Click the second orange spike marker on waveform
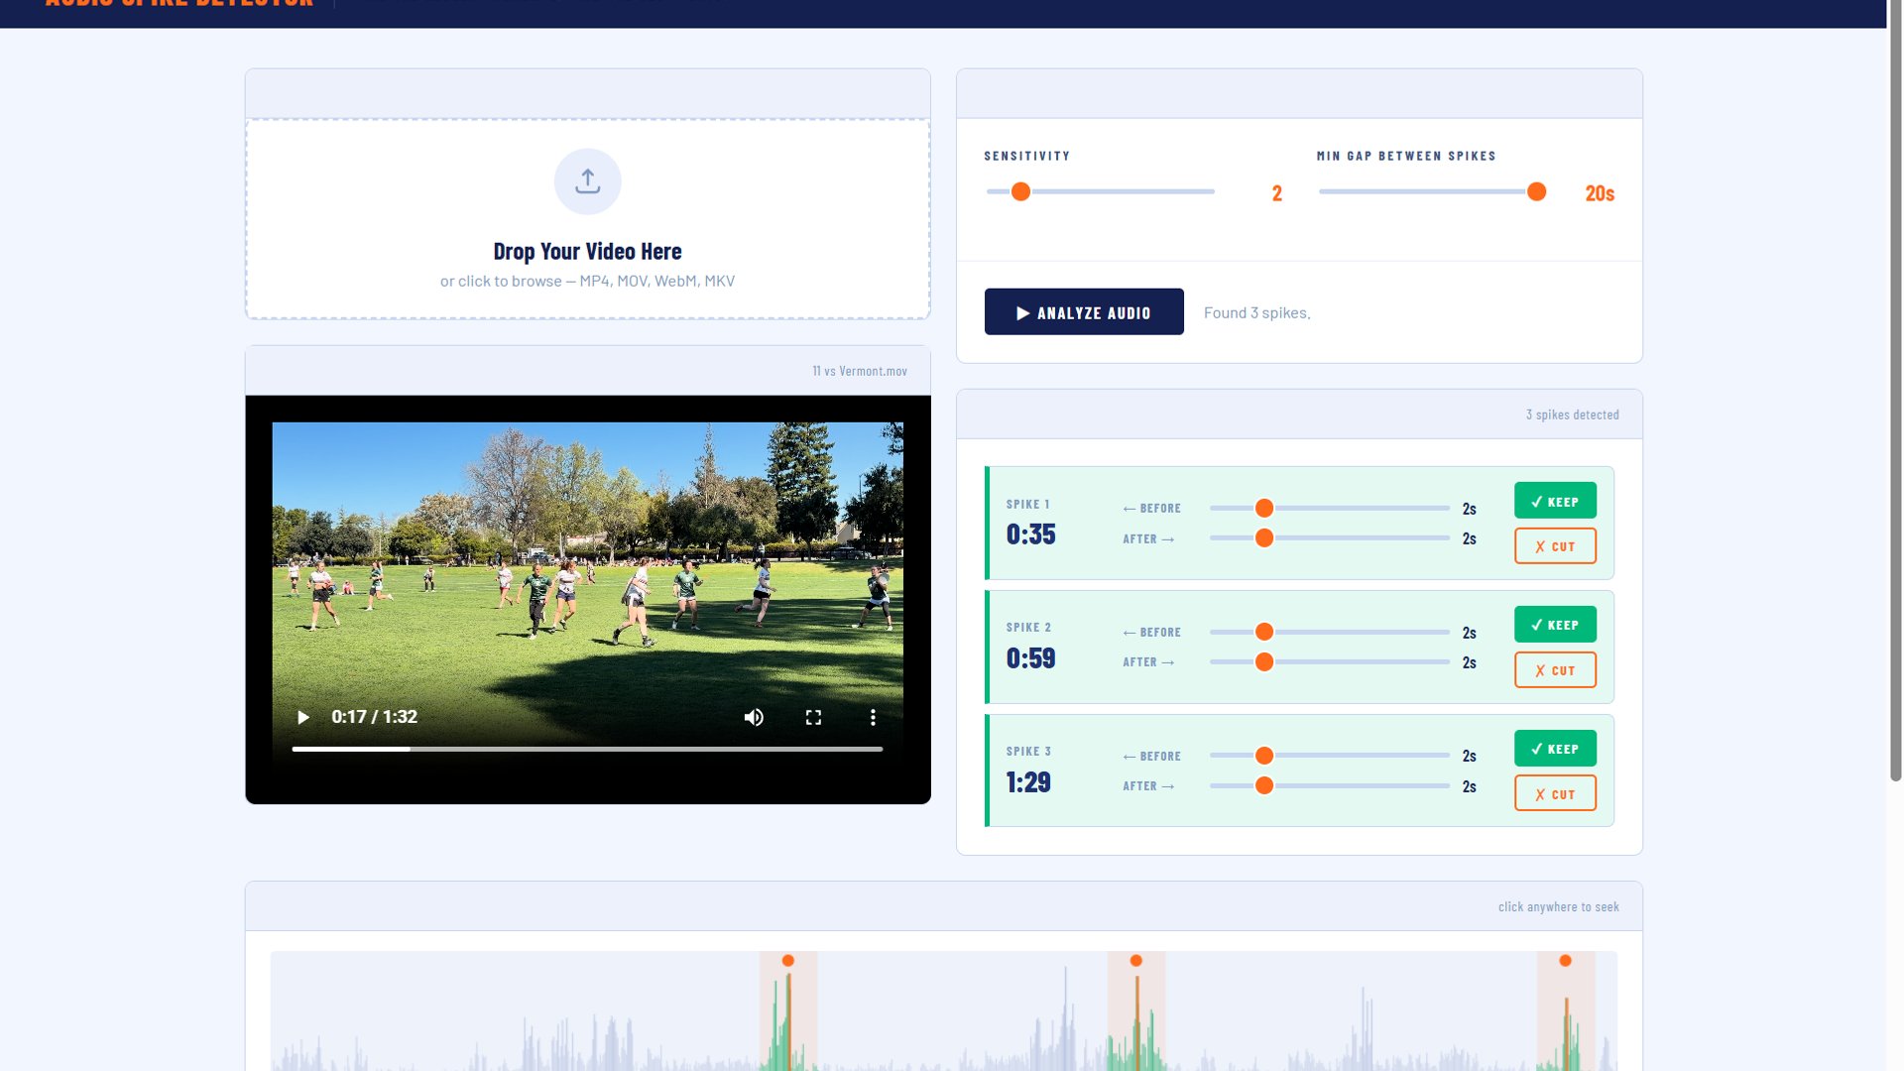The image size is (1904, 1071). tap(1136, 961)
